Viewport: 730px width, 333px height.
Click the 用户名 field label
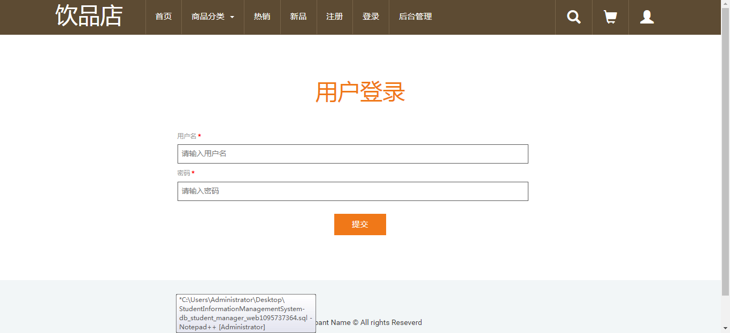tap(187, 136)
